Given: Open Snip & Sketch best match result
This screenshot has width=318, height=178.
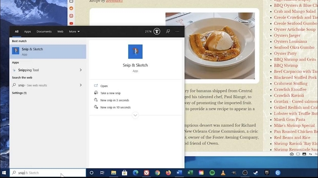Looking at the screenshot, I should pyautogui.click(x=48, y=52).
